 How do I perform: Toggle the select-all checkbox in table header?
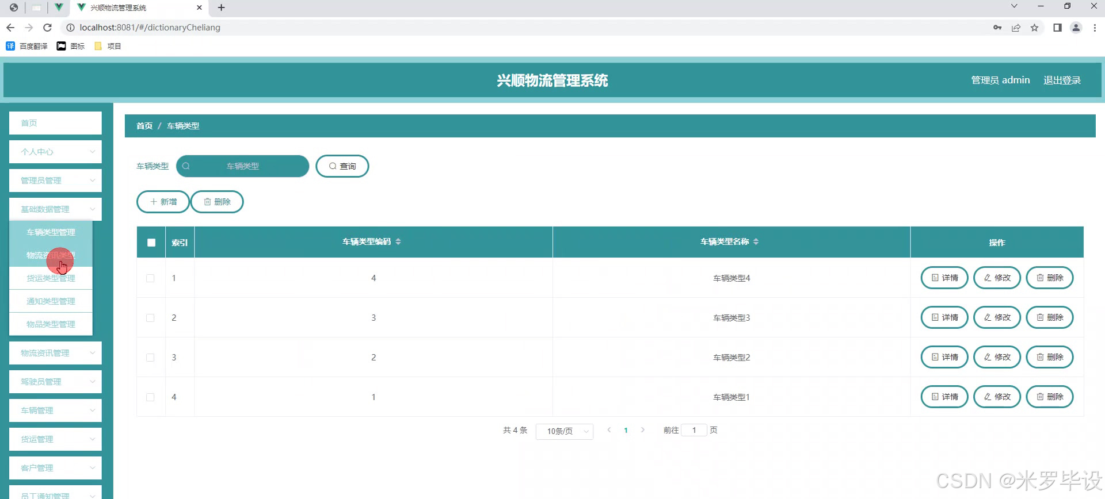click(x=151, y=243)
